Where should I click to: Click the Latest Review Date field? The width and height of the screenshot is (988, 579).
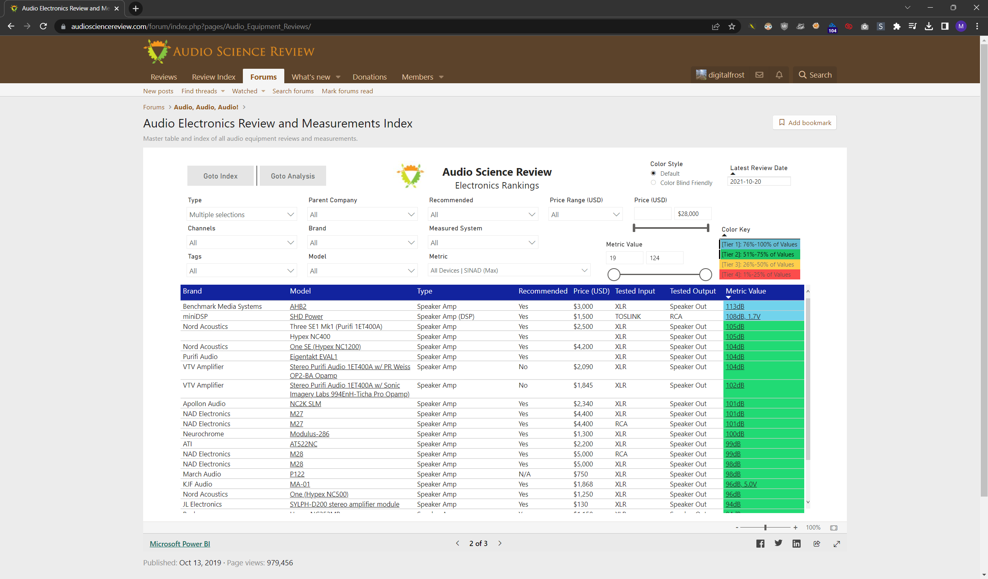point(759,181)
